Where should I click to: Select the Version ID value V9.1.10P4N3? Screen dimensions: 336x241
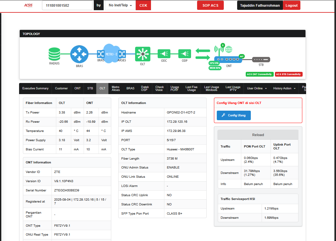pyautogui.click(x=64, y=181)
